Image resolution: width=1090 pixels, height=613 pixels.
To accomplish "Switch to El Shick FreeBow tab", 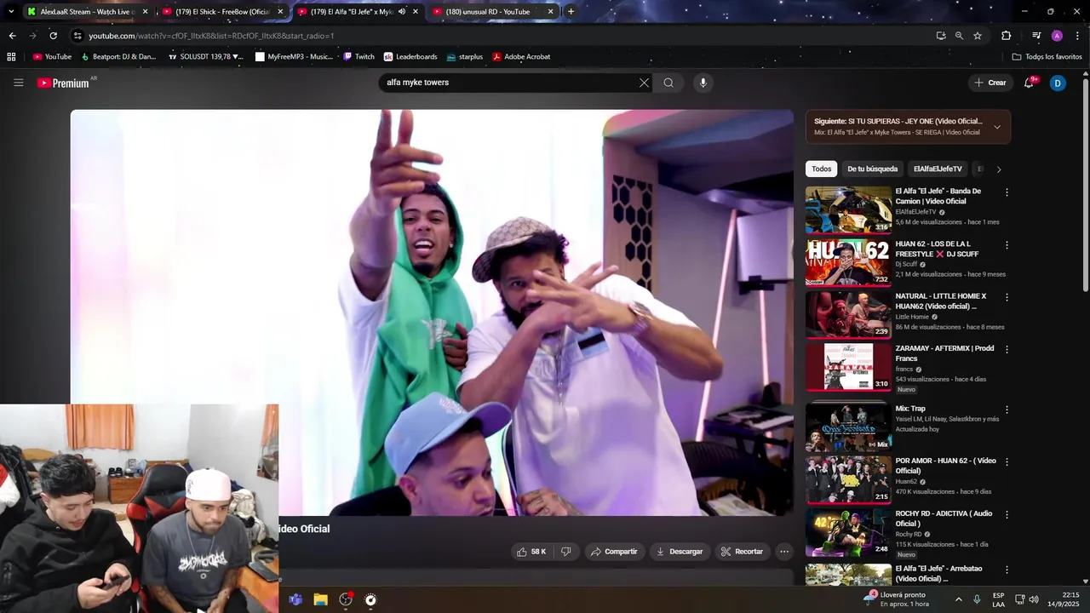I will click(221, 12).
